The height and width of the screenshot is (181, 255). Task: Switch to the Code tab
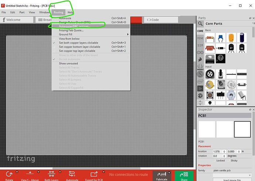pyautogui.click(x=161, y=20)
